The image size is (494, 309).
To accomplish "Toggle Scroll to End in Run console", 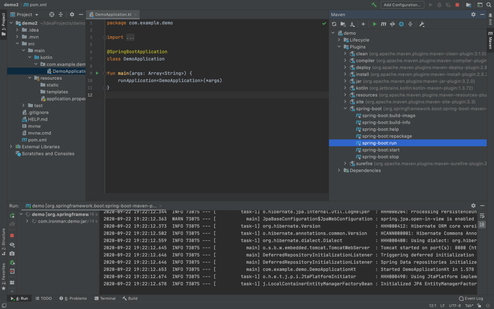I will (482, 225).
